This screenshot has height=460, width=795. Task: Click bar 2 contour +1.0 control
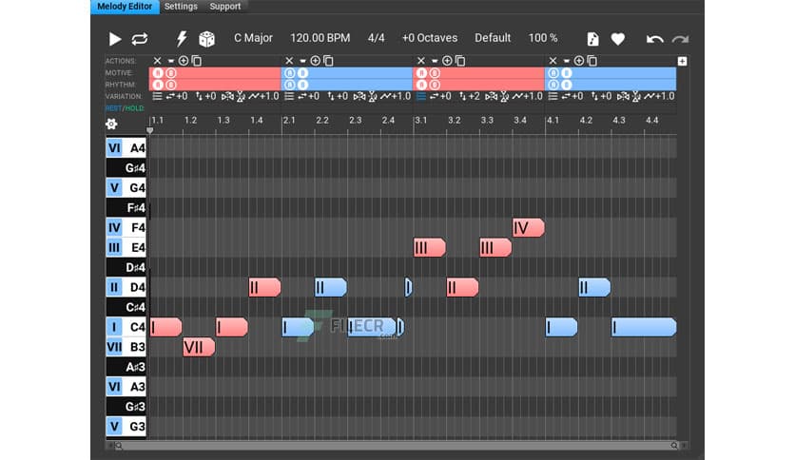(x=396, y=96)
